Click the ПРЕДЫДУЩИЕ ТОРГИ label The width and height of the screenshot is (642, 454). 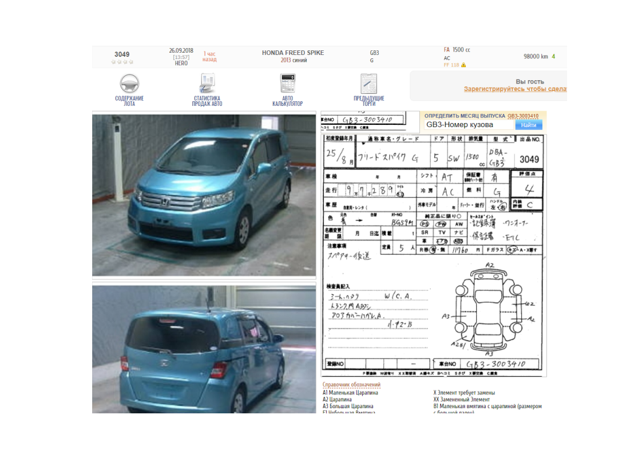click(x=369, y=101)
